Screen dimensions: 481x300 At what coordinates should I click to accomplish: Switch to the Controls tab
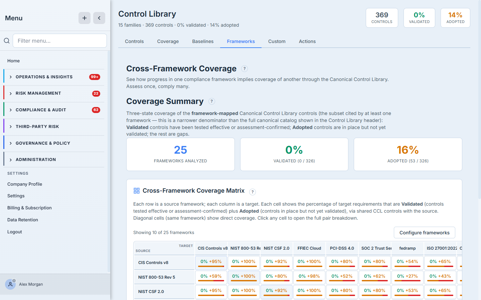[134, 41]
